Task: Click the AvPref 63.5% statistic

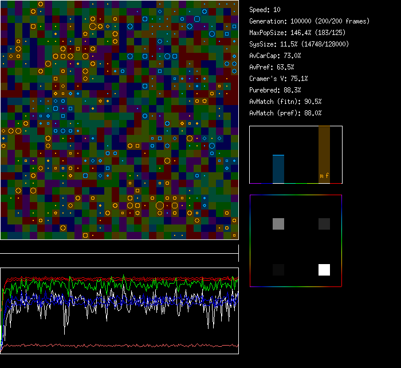Action: [272, 67]
